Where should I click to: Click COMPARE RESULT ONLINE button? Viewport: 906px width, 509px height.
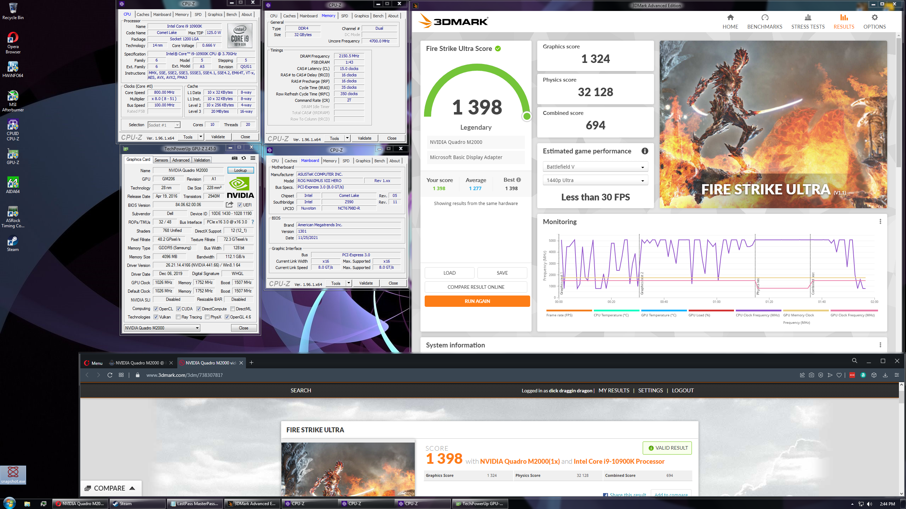pyautogui.click(x=476, y=287)
